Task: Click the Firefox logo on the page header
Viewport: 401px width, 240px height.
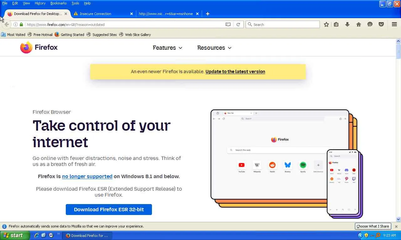Action: (39, 47)
